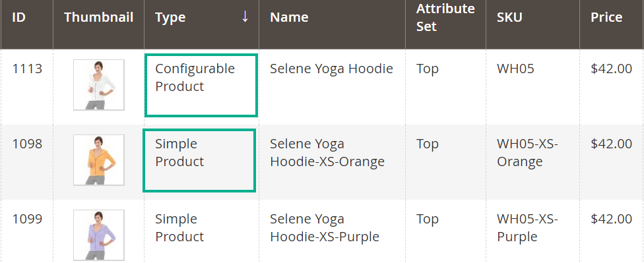Click product ID 1113 cell

point(27,69)
